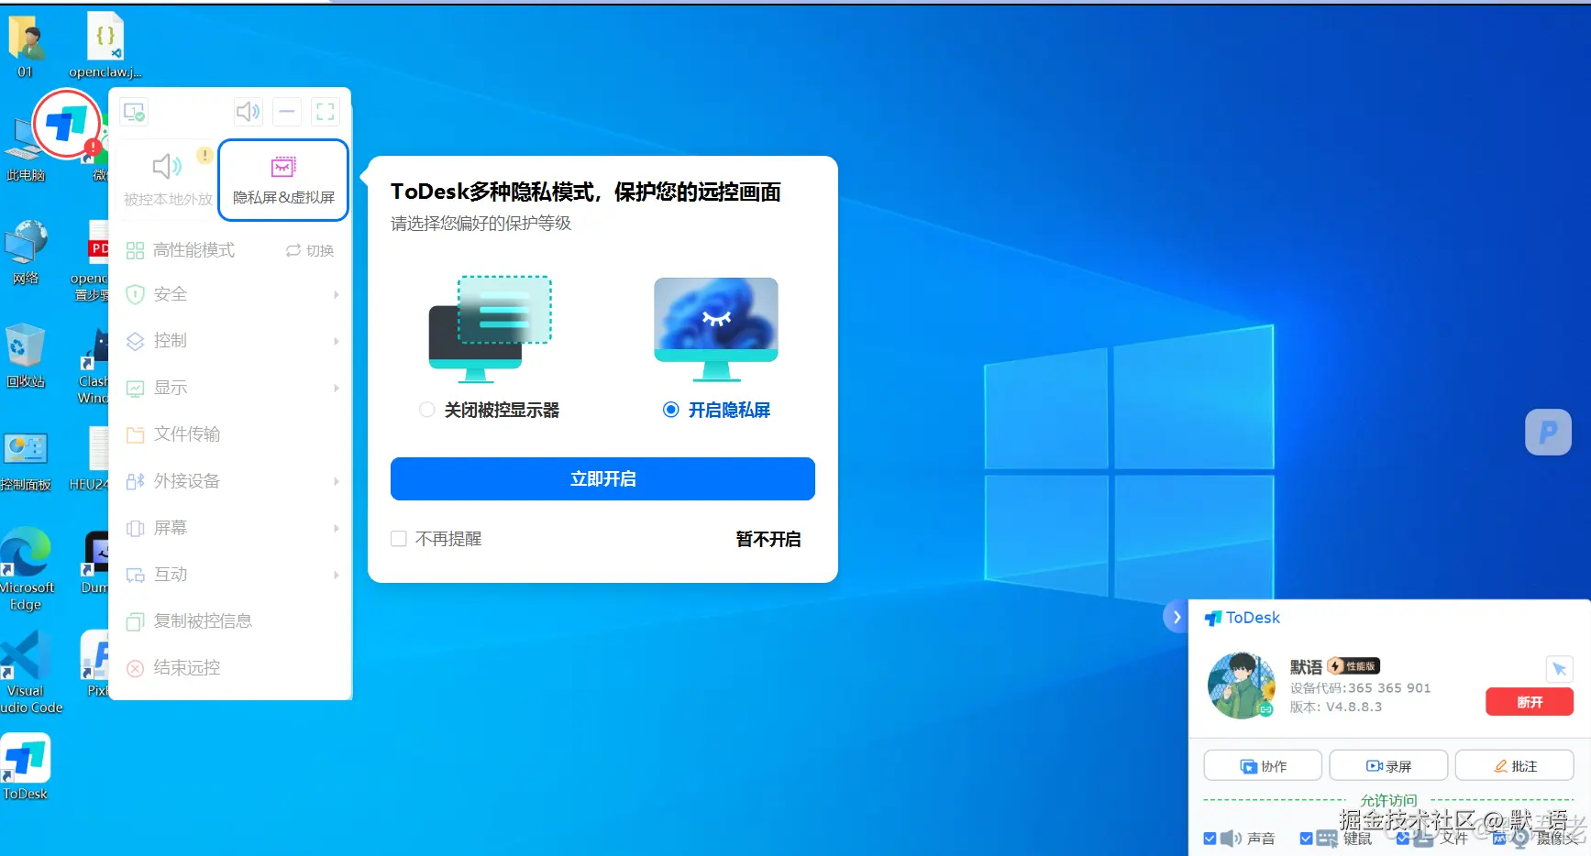Screen dimensions: 1591x856
Task: Click the 切换 mode switch button
Action: click(x=310, y=250)
